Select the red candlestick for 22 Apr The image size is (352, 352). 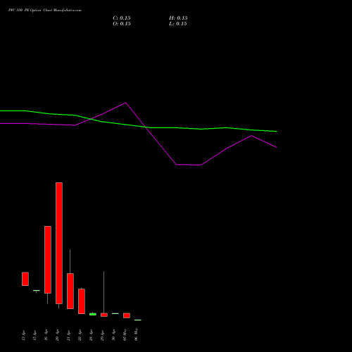coord(82,301)
